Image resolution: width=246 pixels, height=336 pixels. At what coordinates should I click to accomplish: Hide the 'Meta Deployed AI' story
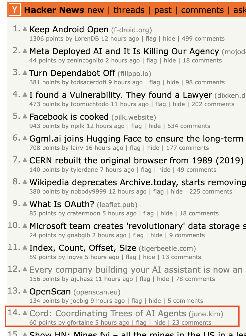click(170, 61)
